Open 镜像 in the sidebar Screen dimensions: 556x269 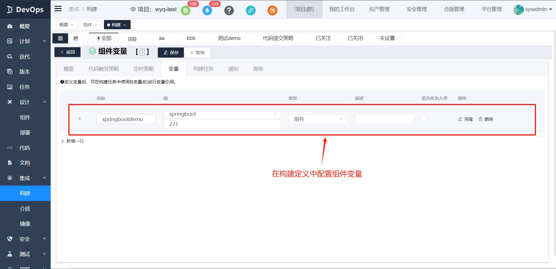pyautogui.click(x=25, y=224)
